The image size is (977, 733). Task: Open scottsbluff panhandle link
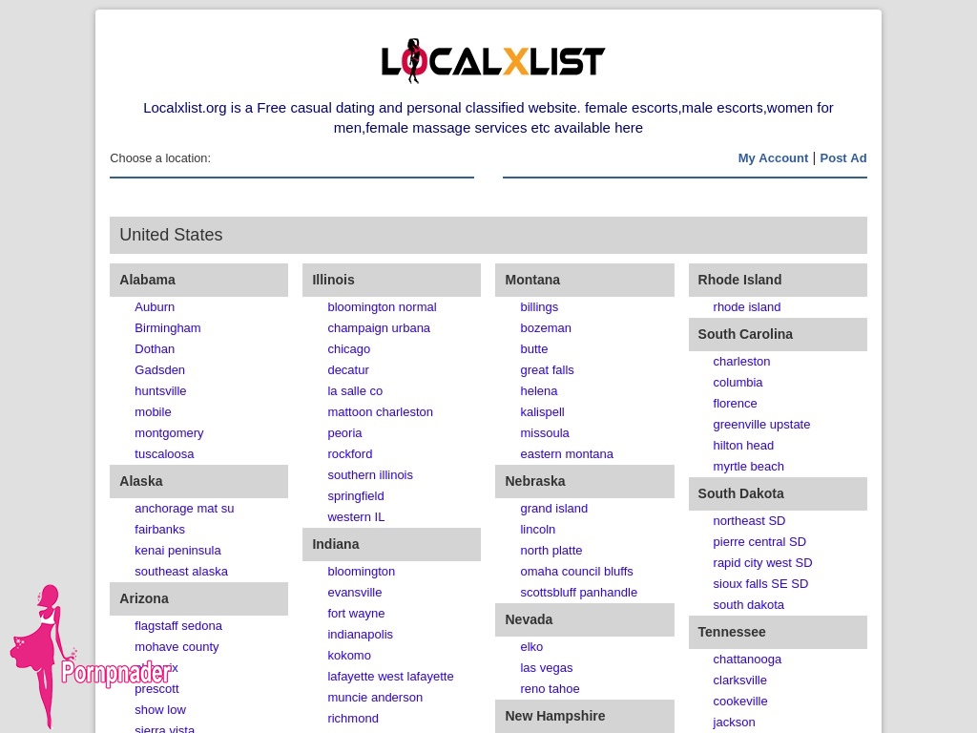pyautogui.click(x=579, y=592)
